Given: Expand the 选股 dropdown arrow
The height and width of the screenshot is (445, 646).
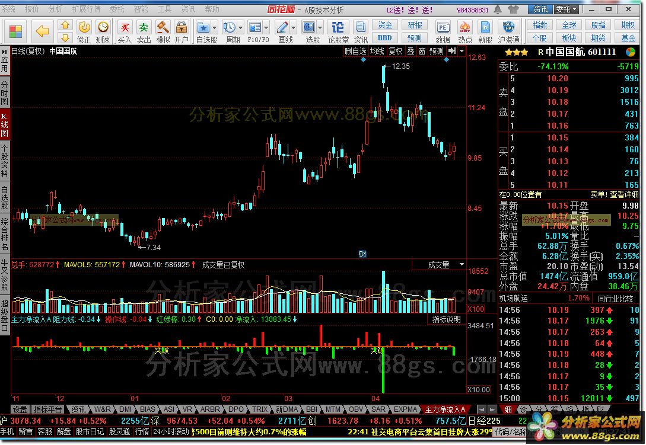Looking at the screenshot, I should [x=320, y=28].
